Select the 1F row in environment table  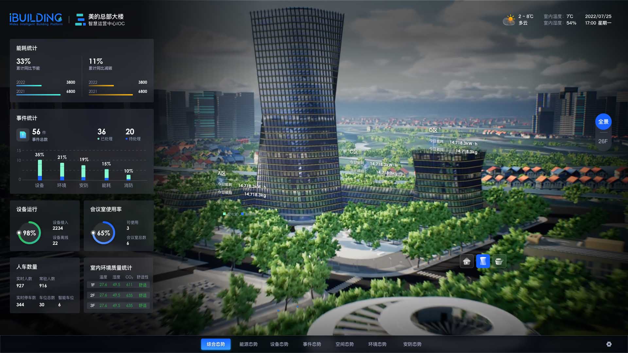pyautogui.click(x=118, y=285)
